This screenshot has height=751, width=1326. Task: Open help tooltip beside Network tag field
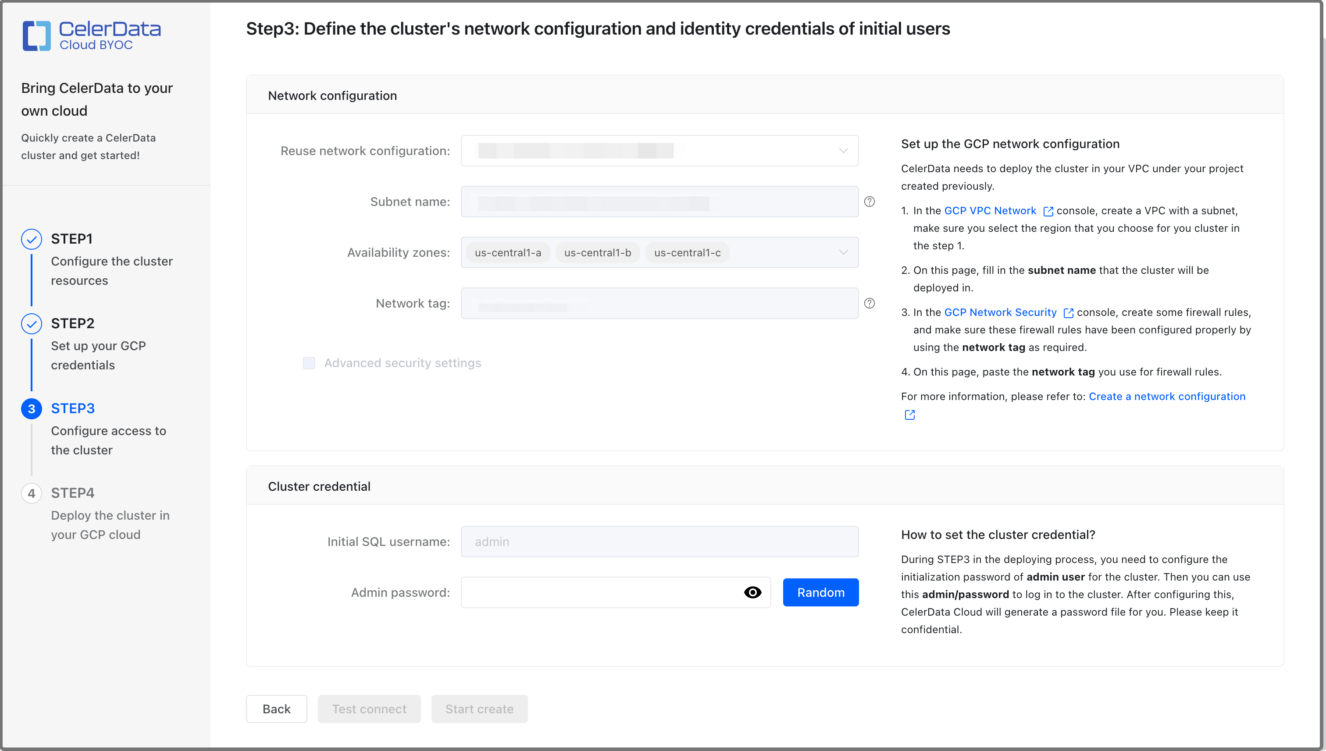(x=869, y=303)
